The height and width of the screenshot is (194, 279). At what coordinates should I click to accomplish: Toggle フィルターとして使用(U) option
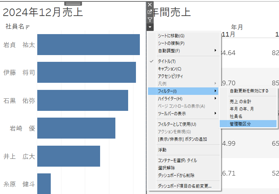184,124
